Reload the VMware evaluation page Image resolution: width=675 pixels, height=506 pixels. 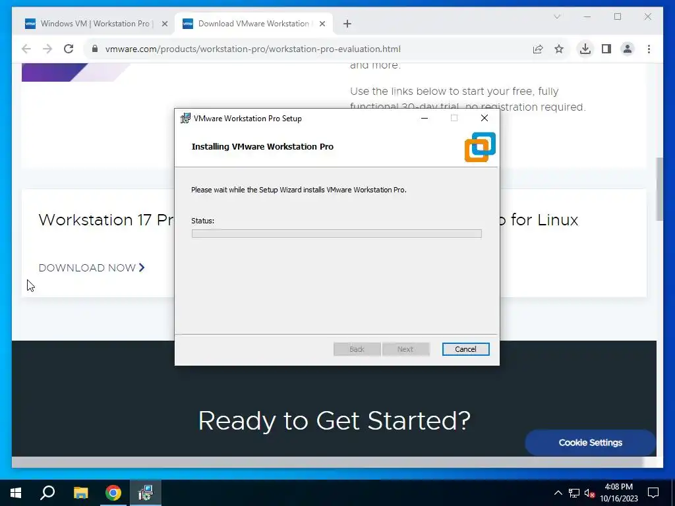(x=69, y=49)
